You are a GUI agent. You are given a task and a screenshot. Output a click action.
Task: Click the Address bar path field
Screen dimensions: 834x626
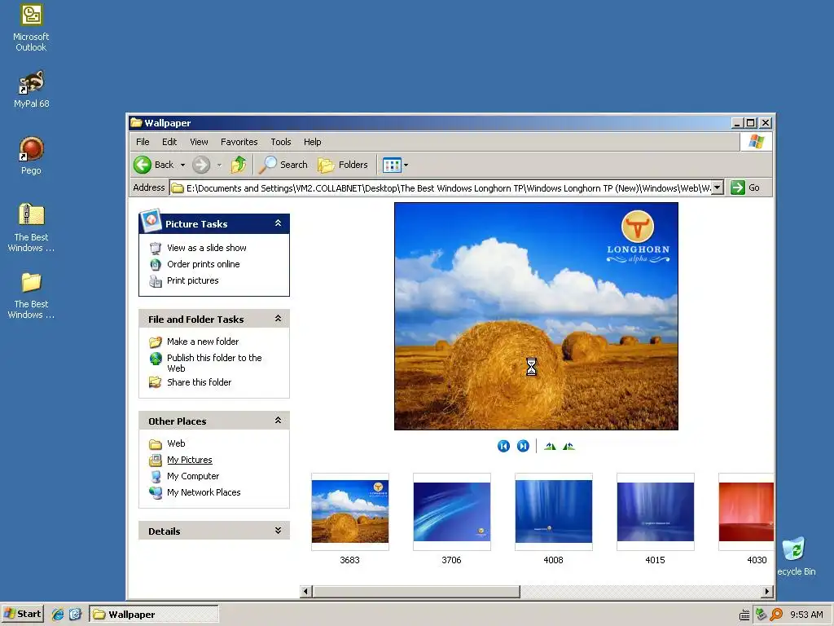click(x=441, y=188)
